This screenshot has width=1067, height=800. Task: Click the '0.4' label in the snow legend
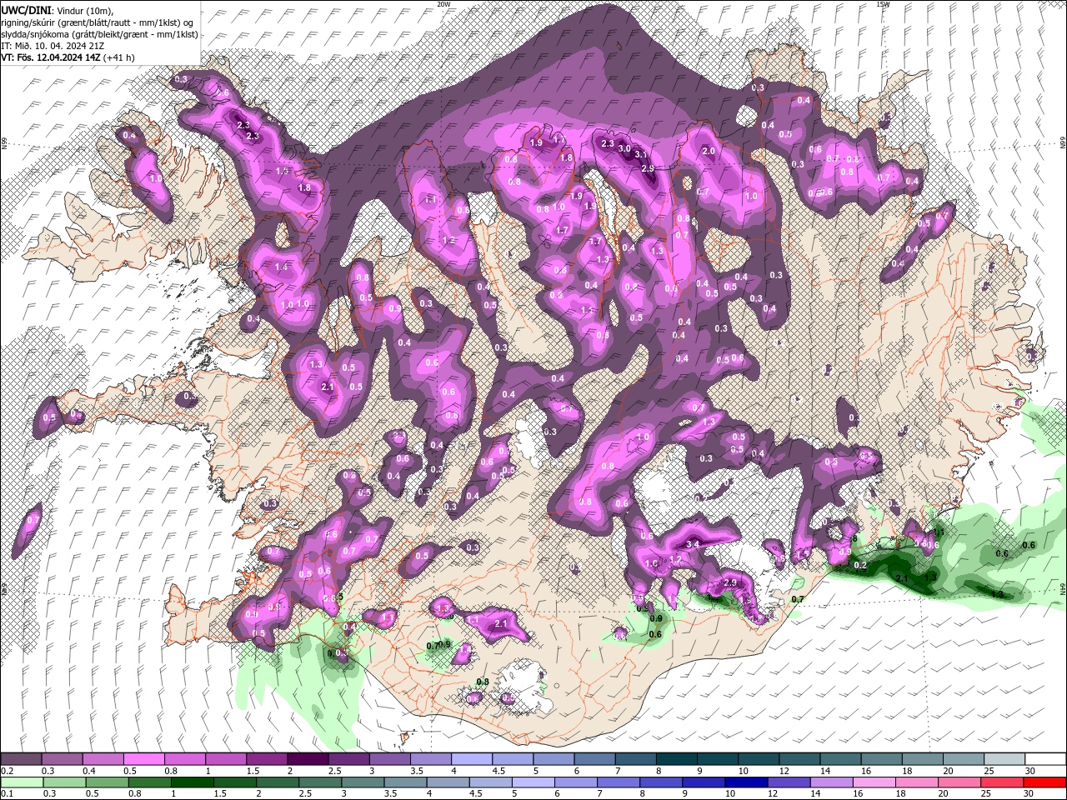[x=89, y=771]
